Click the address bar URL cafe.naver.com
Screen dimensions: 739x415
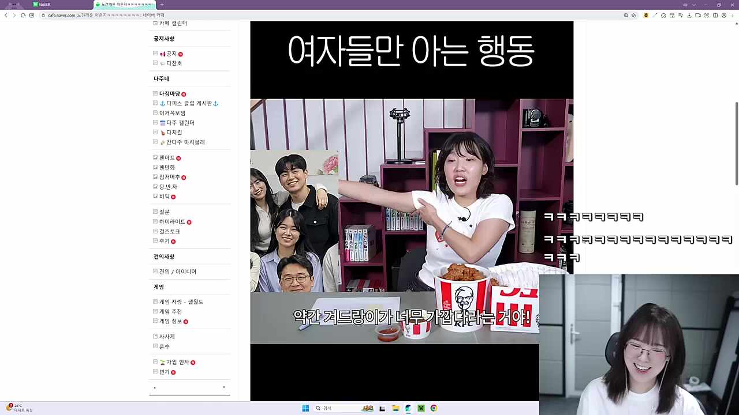tap(61, 15)
